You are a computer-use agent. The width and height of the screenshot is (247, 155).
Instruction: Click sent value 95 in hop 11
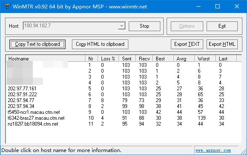coord(125,124)
